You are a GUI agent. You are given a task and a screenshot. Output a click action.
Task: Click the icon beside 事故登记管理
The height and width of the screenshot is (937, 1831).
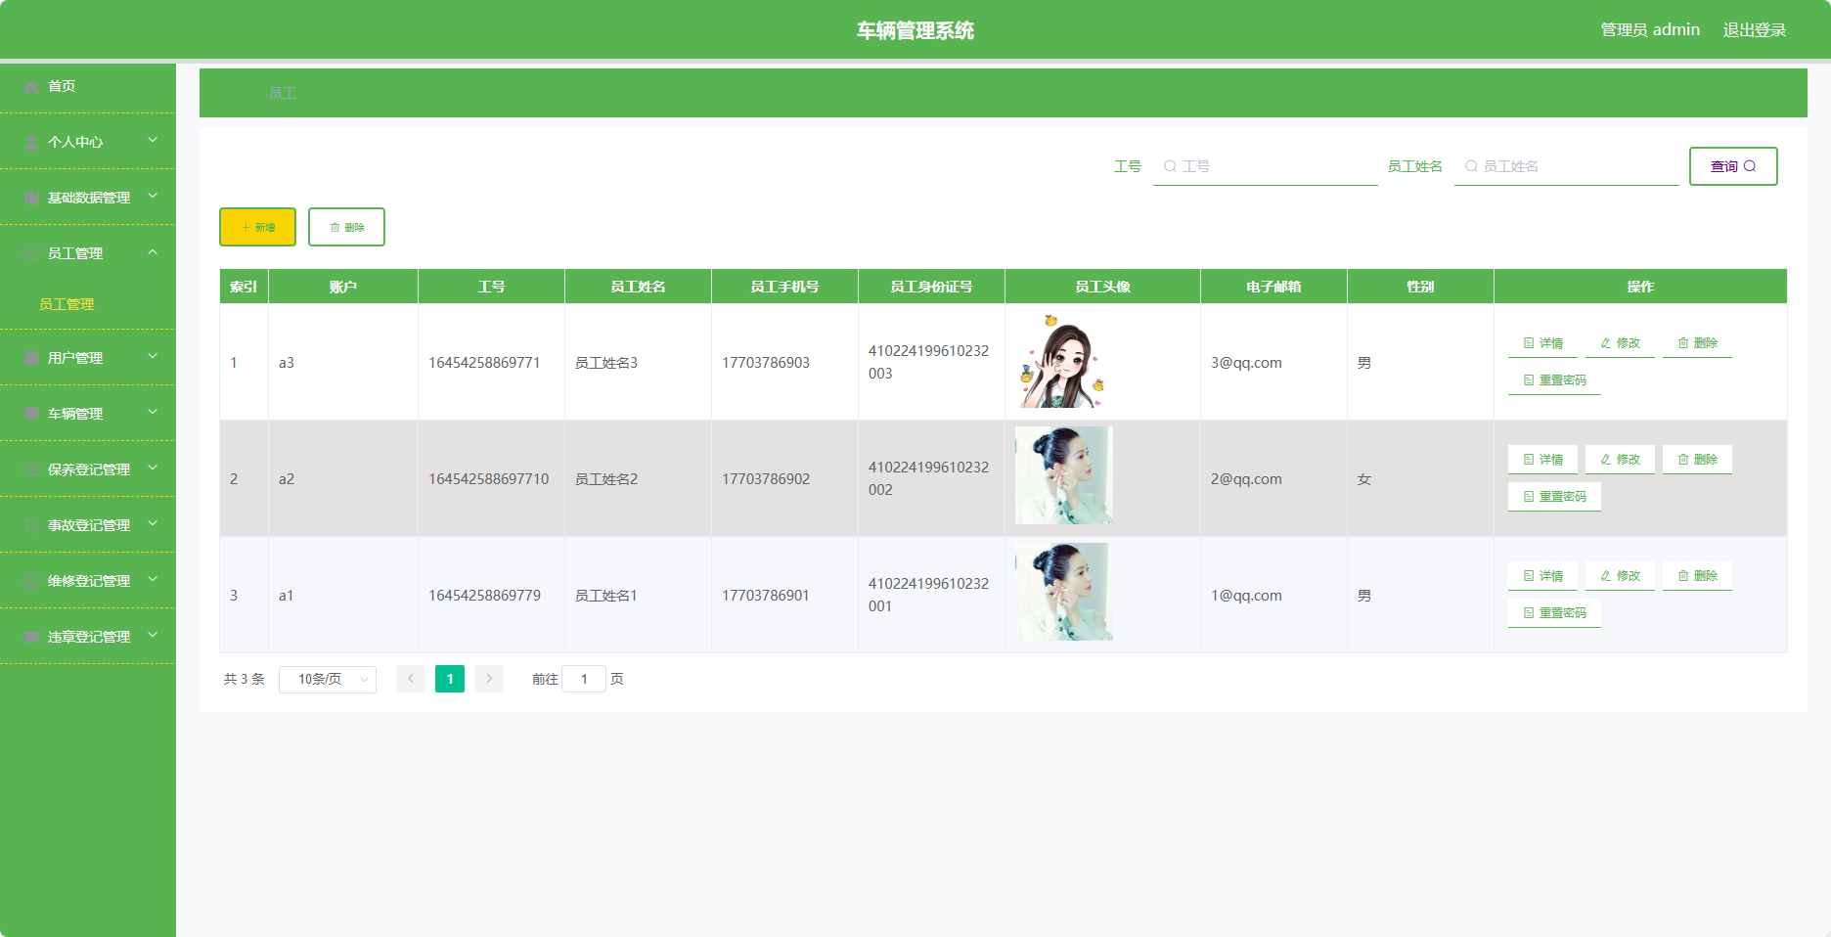point(31,526)
